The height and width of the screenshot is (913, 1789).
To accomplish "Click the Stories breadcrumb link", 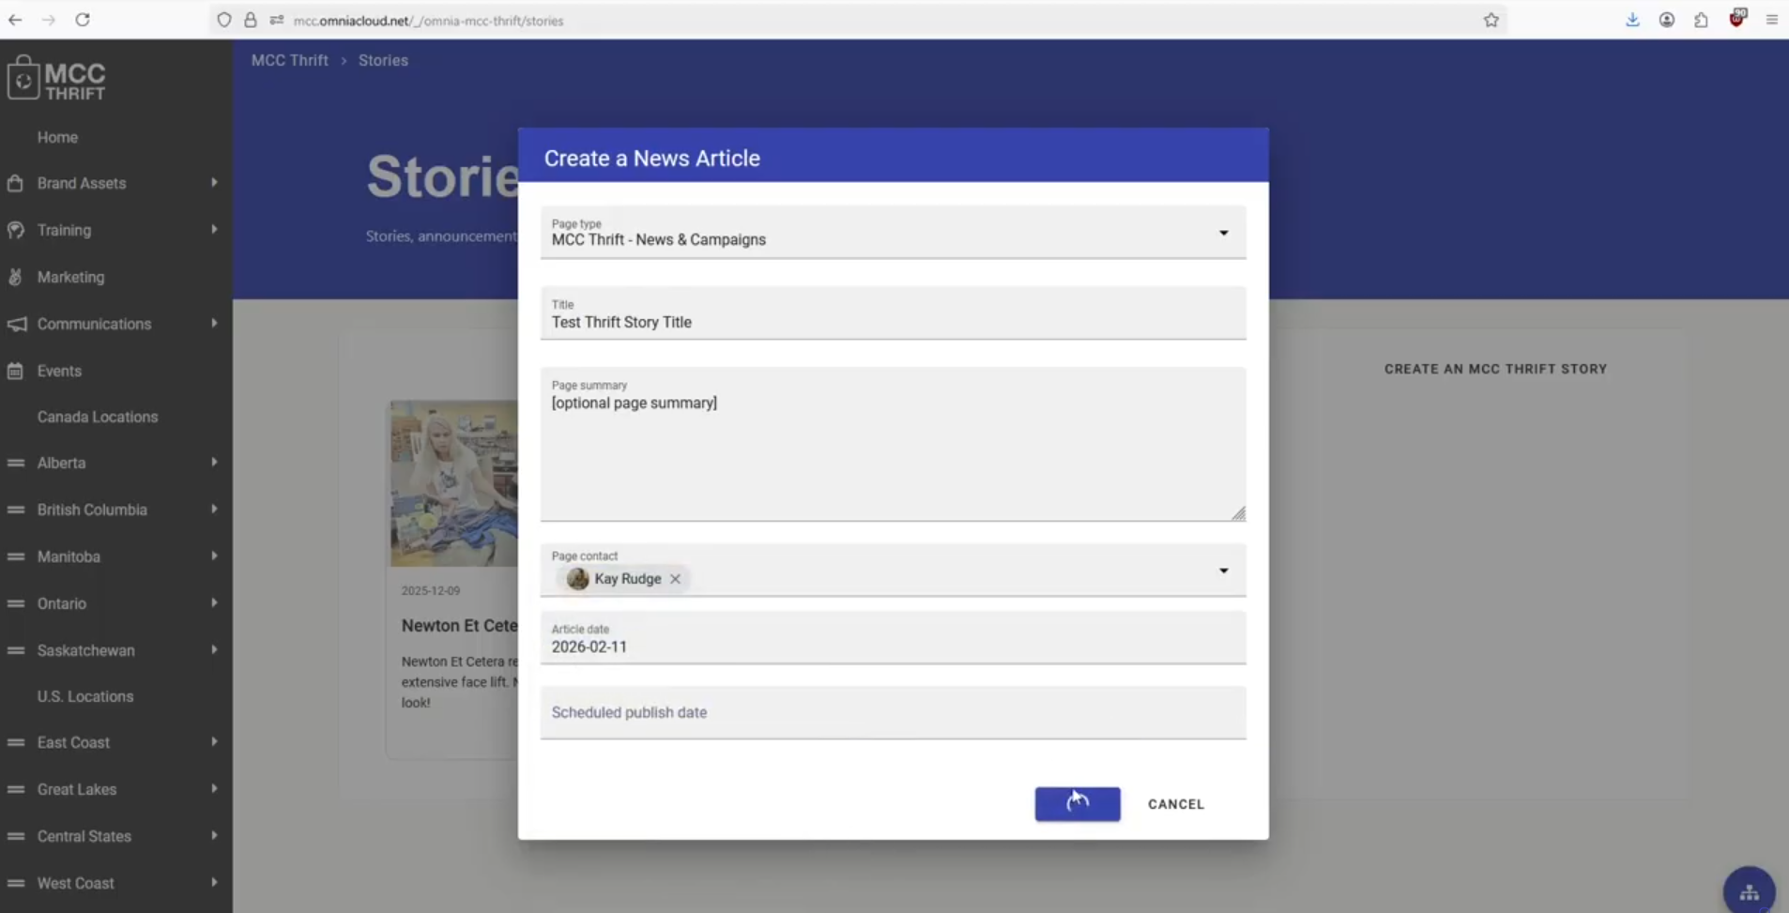I will (383, 60).
